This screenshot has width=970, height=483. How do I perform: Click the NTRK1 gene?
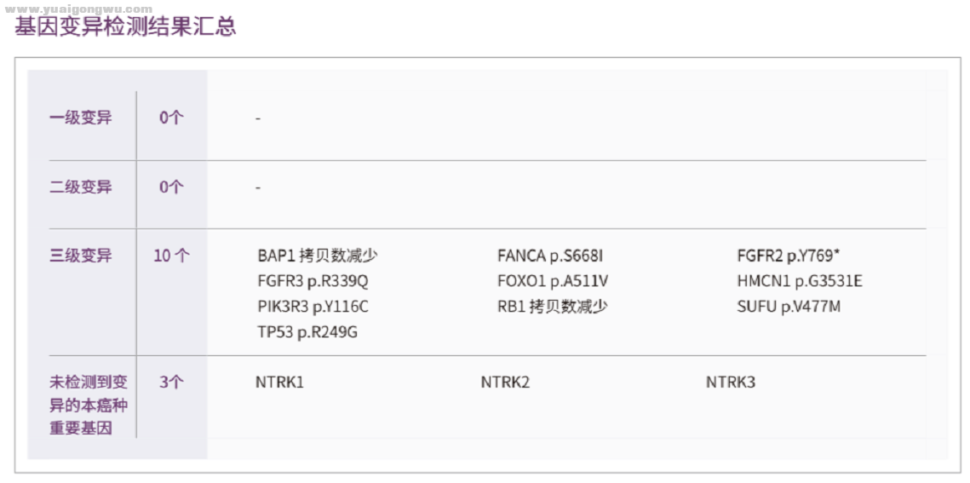pyautogui.click(x=279, y=382)
